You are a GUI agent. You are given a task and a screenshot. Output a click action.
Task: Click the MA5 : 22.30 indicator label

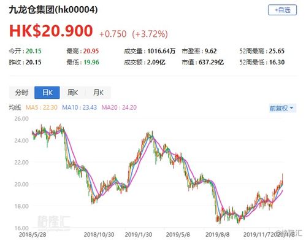pyautogui.click(x=42, y=107)
